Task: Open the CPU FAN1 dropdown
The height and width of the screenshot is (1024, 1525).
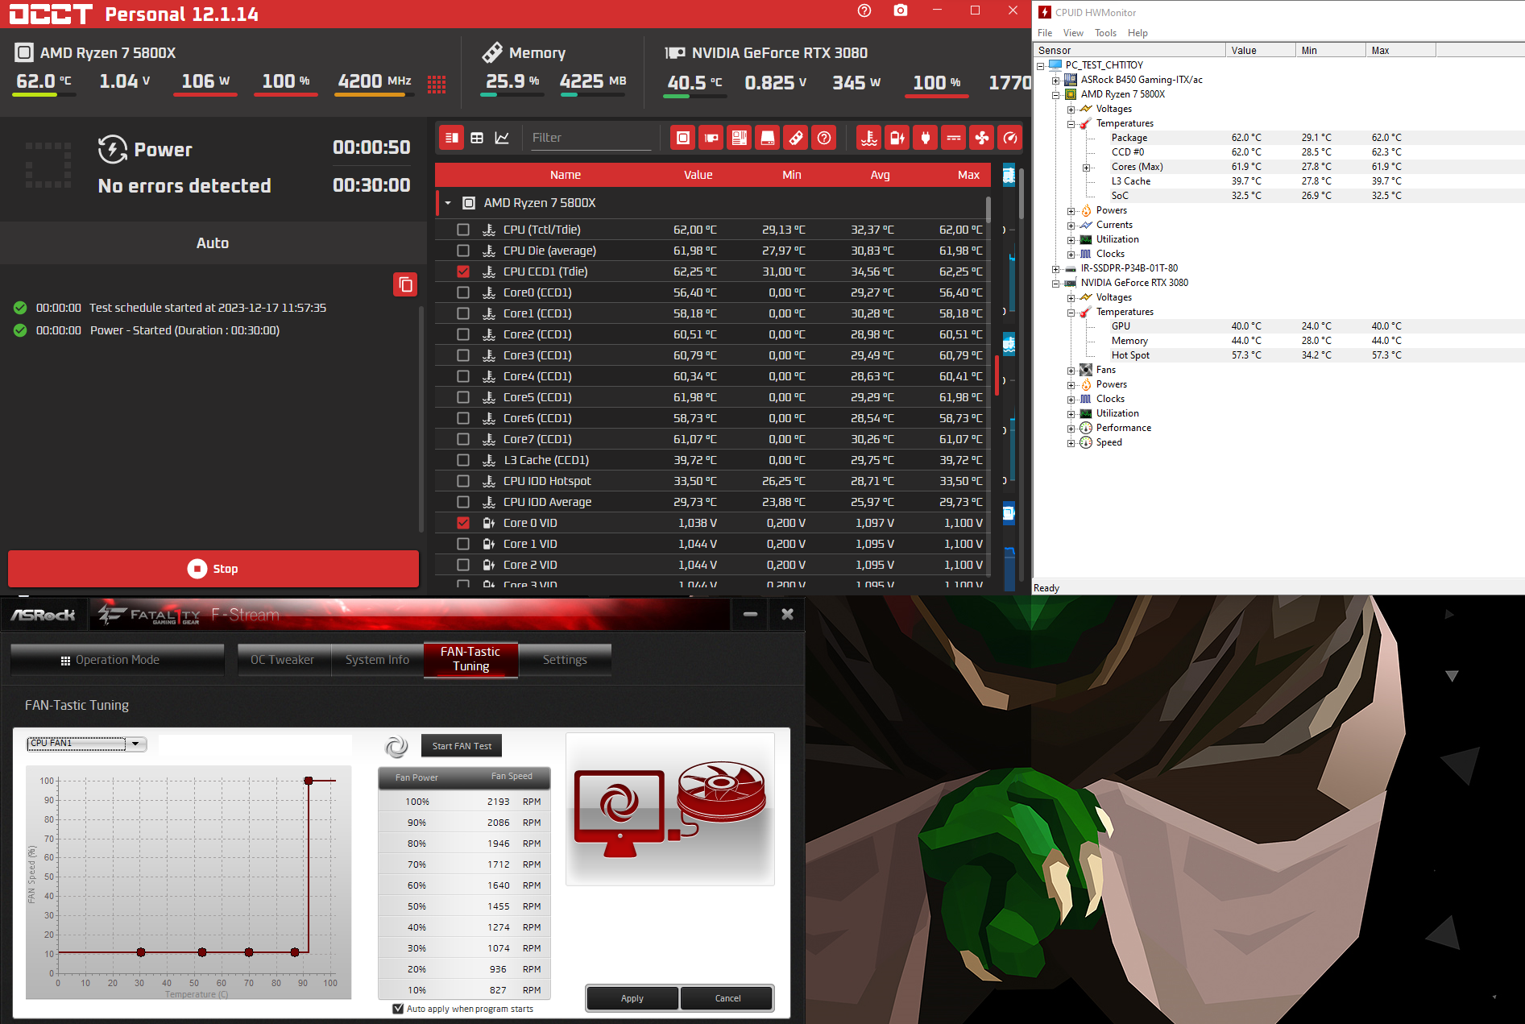Action: 135,744
